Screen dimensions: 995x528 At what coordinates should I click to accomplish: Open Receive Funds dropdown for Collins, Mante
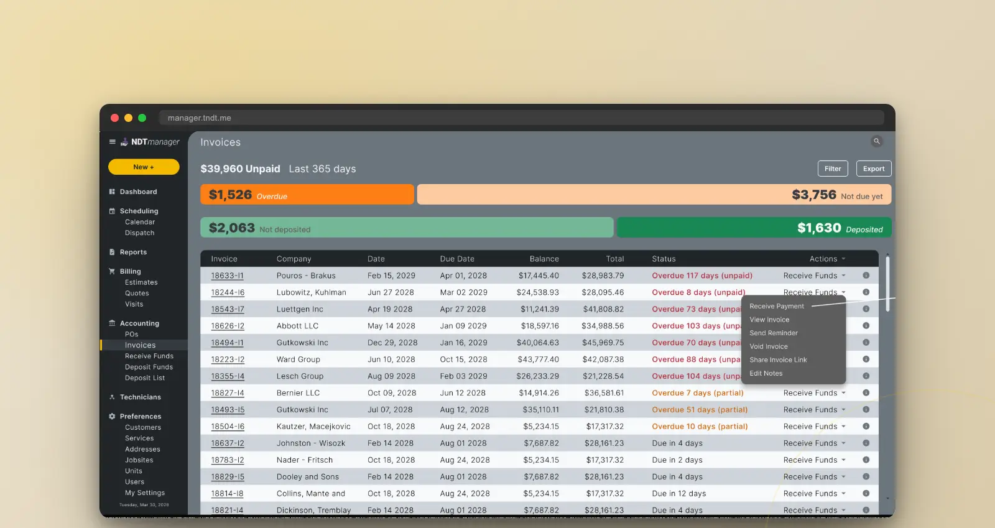tap(815, 494)
